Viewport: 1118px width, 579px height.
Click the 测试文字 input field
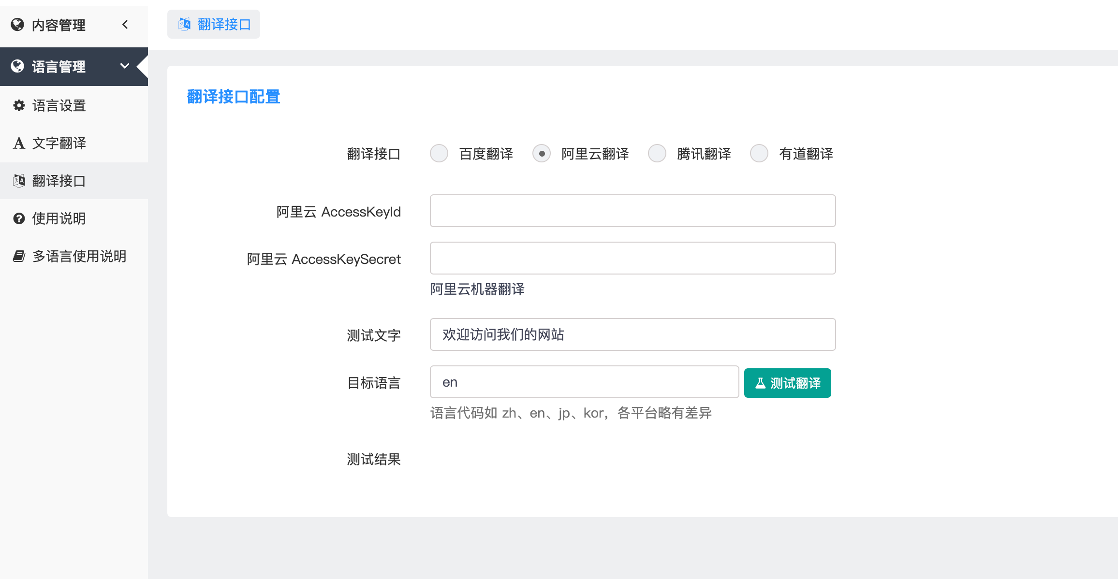coord(633,334)
